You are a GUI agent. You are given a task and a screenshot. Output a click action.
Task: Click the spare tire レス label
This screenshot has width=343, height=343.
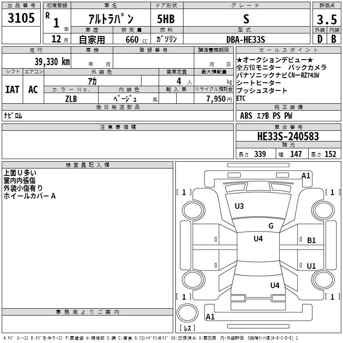click(187, 328)
